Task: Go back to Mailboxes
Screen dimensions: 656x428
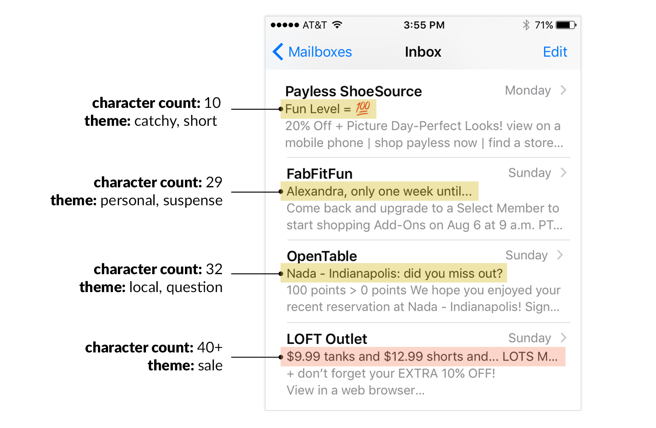Action: [x=312, y=52]
